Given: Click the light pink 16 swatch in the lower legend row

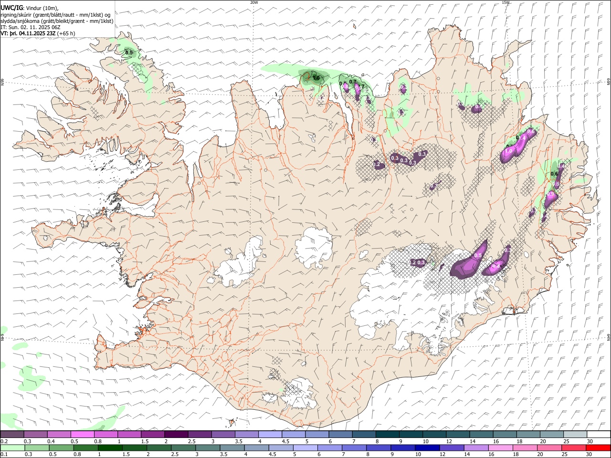Looking at the screenshot, I should [x=501, y=448].
